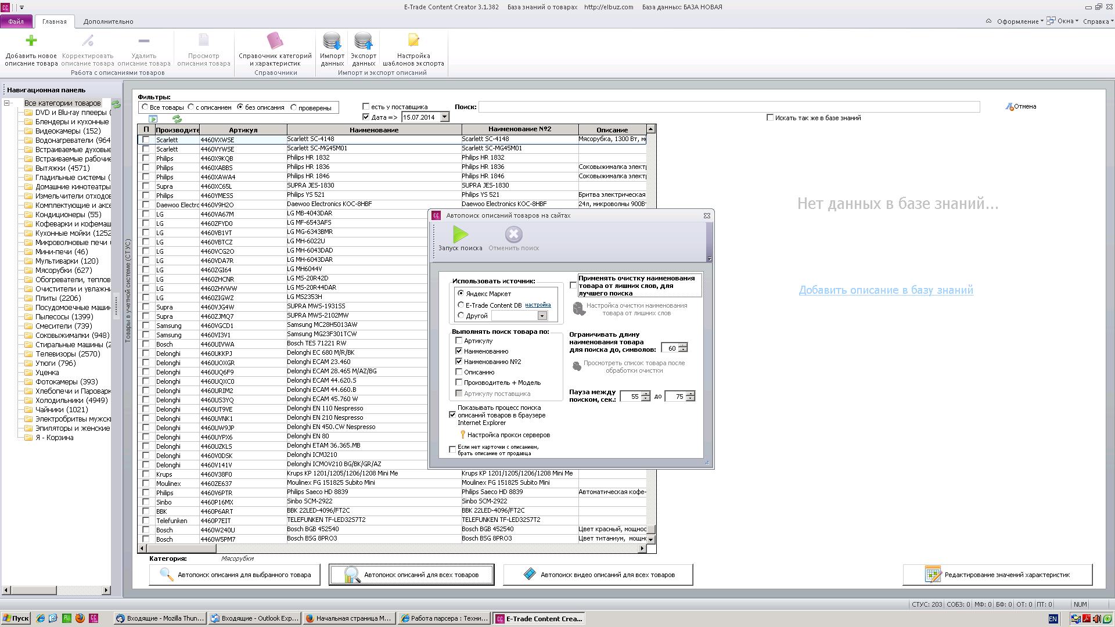Open the Чайники category folder
Screen dimensions: 1115x627
[x=62, y=410]
